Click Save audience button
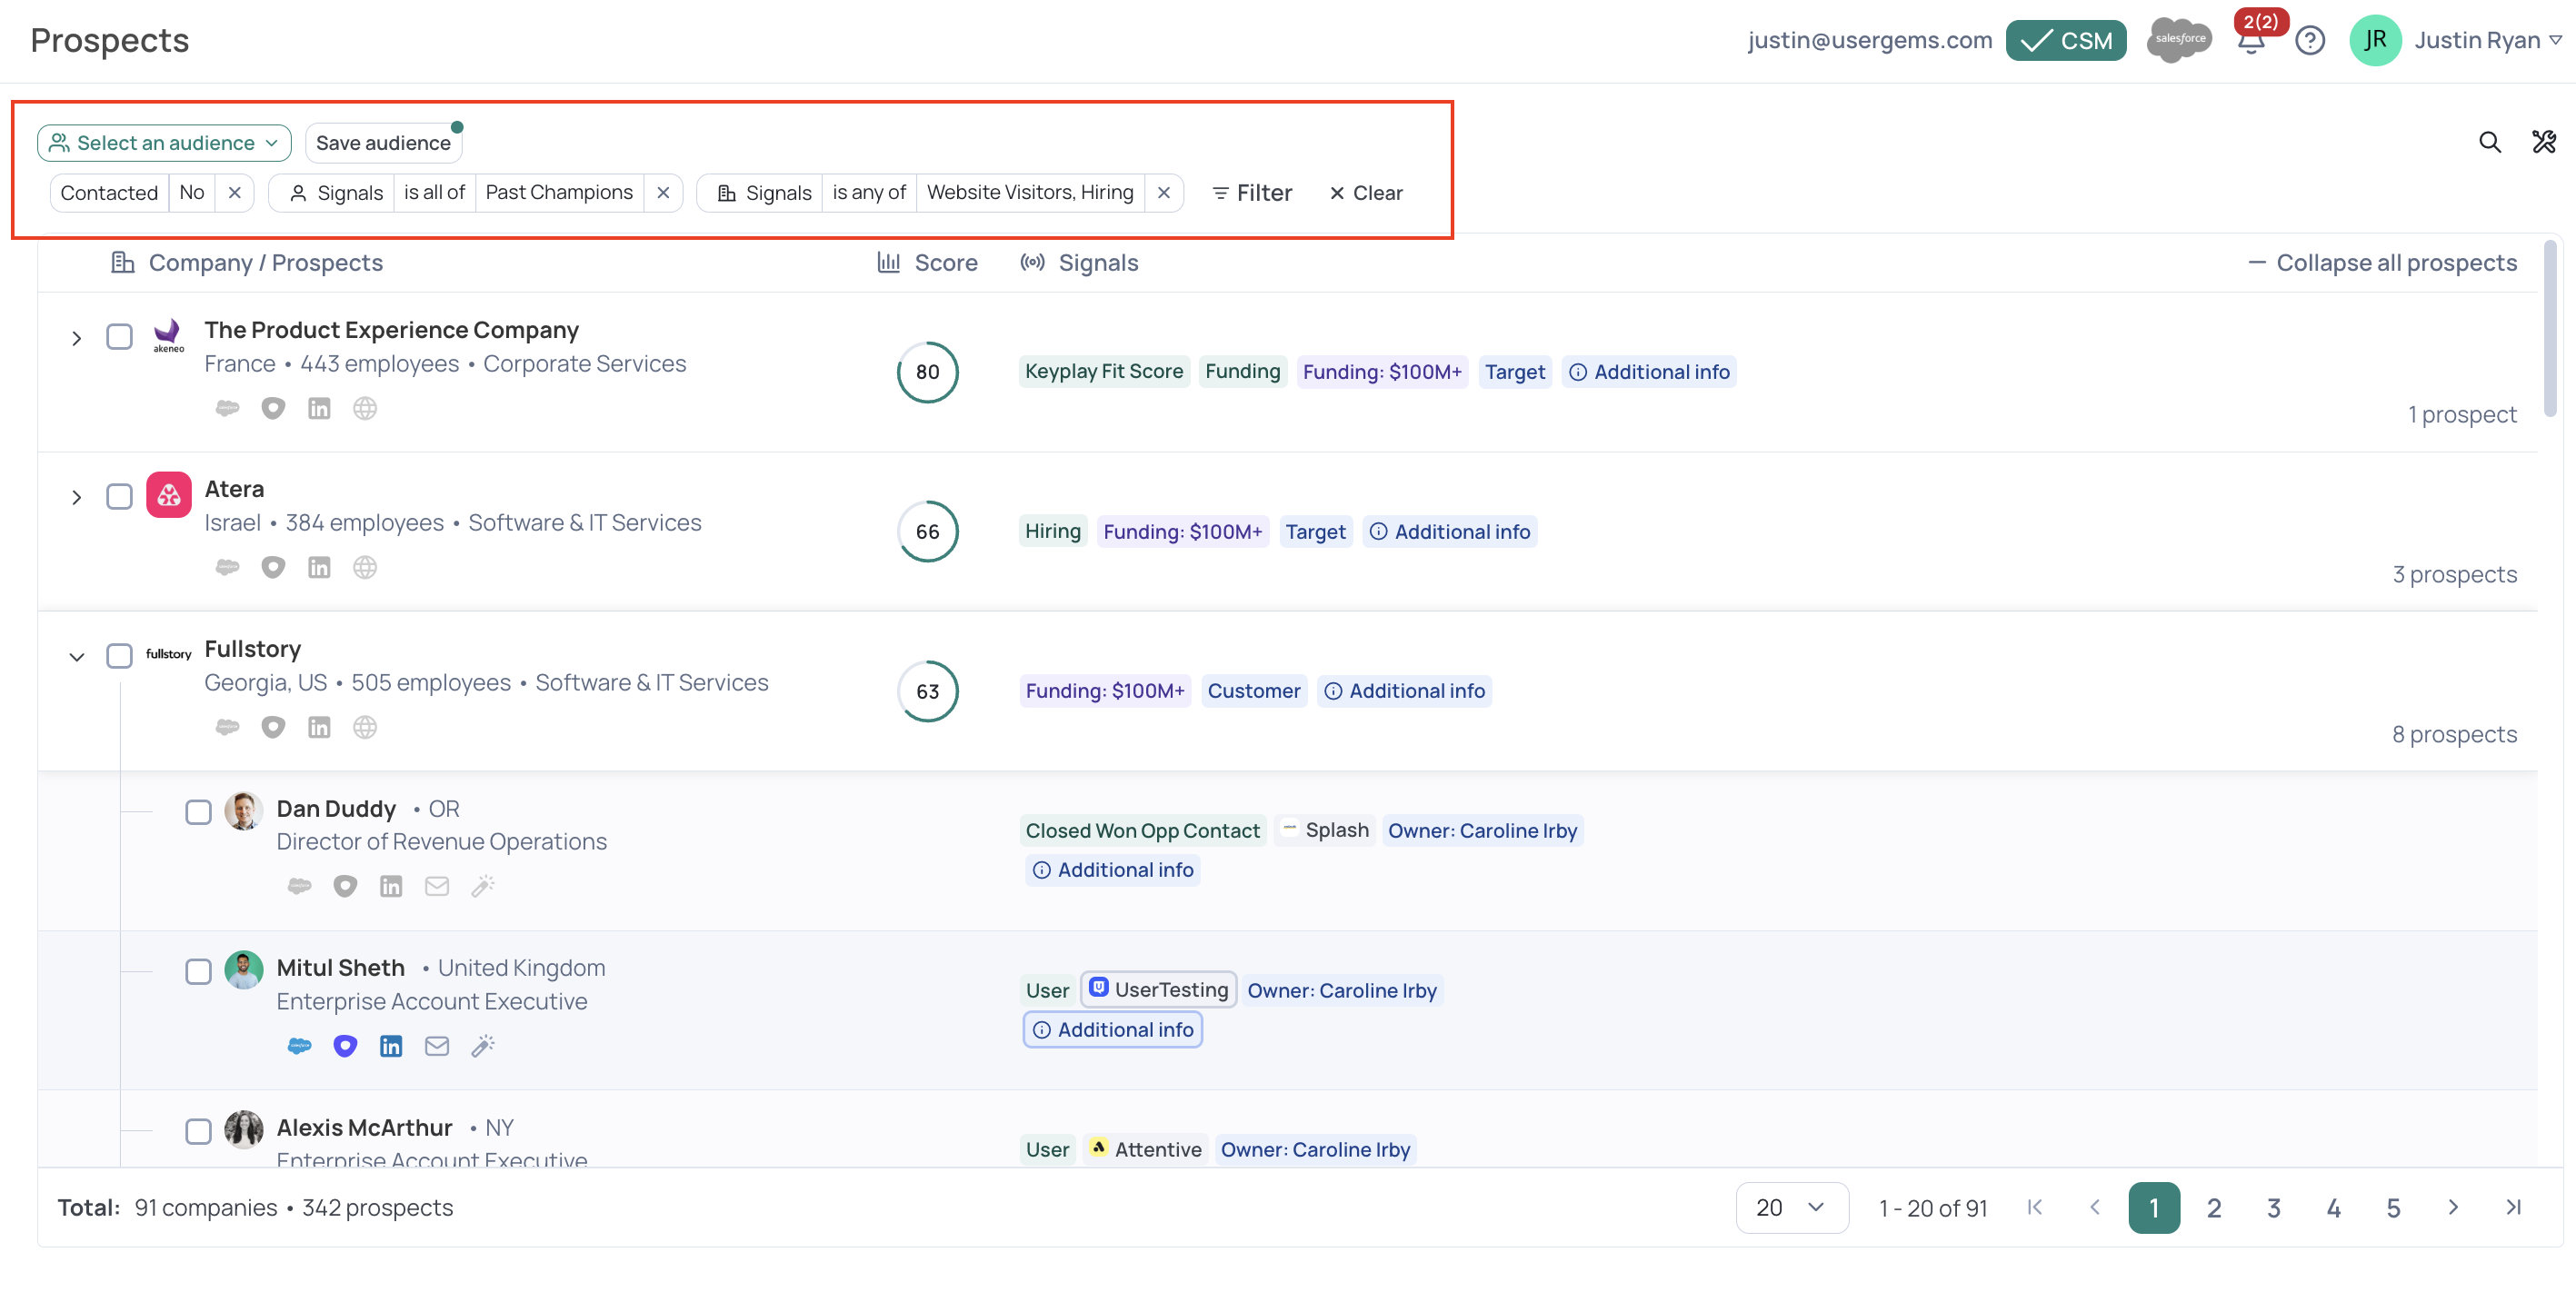 [x=383, y=143]
